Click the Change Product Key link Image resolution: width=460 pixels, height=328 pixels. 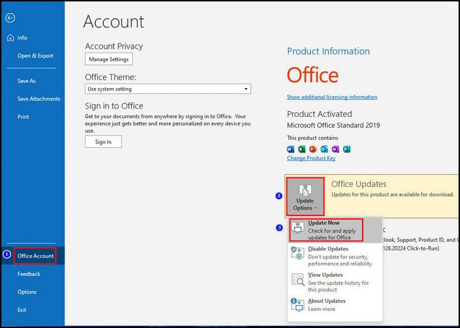point(311,158)
